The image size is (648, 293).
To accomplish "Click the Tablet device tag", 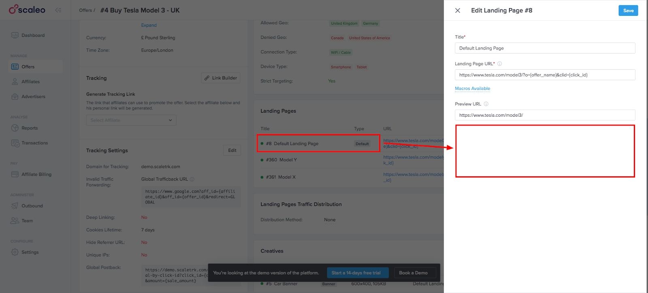I will pos(362,67).
